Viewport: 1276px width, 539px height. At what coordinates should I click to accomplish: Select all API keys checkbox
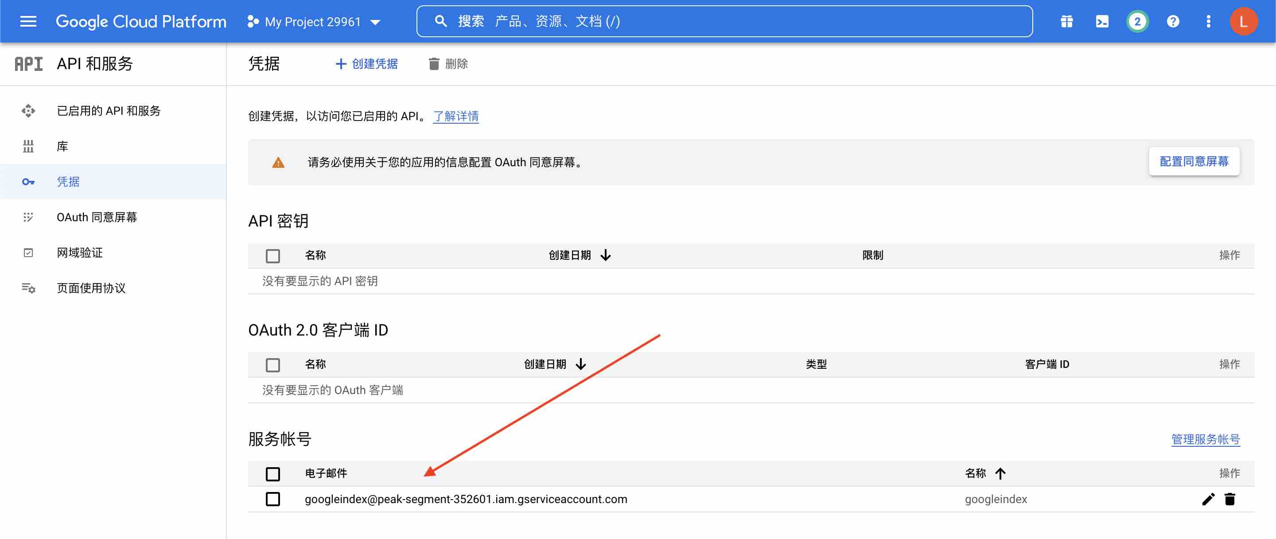tap(273, 256)
